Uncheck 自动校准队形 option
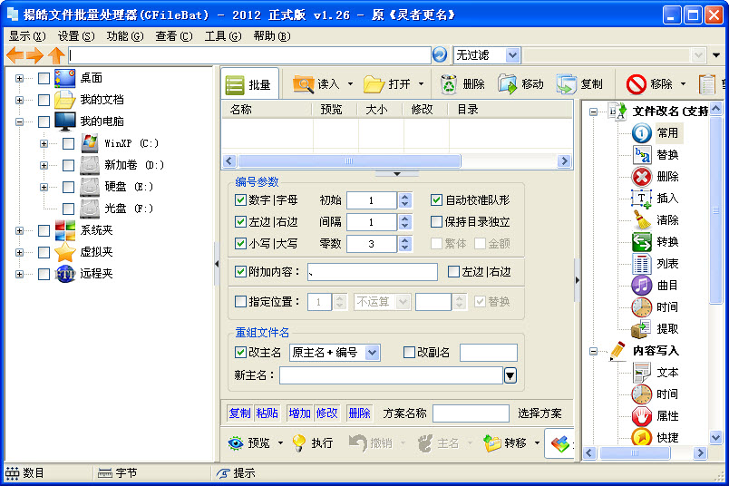Screen dimensions: 729x486 (x=436, y=200)
